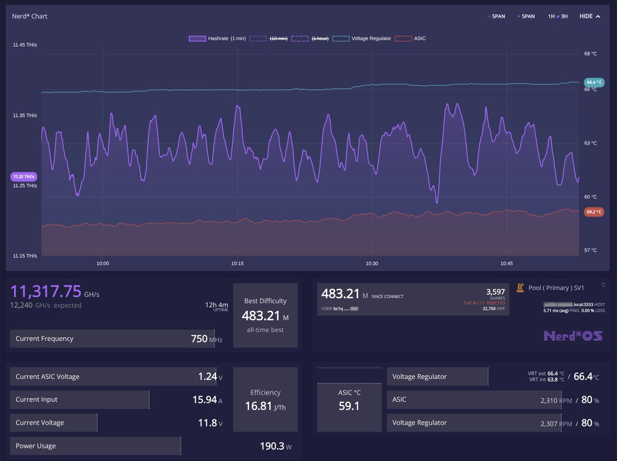Click the Nerd*OS logo
This screenshot has width=617, height=461.
573,336
